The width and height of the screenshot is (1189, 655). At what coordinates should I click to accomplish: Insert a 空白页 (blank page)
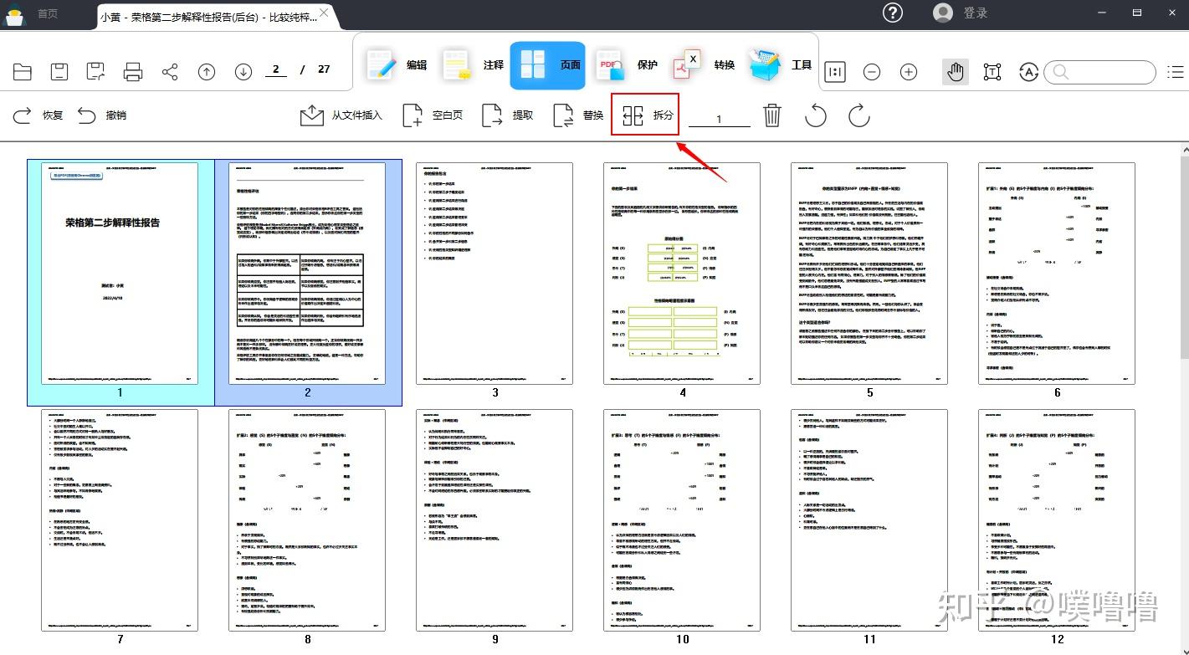click(433, 115)
